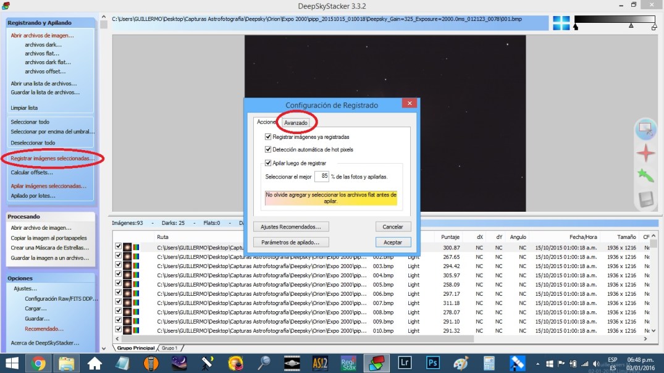Uncheck 'Registrar imágenes ya registradas'
Image resolution: width=664 pixels, height=373 pixels.
click(268, 137)
